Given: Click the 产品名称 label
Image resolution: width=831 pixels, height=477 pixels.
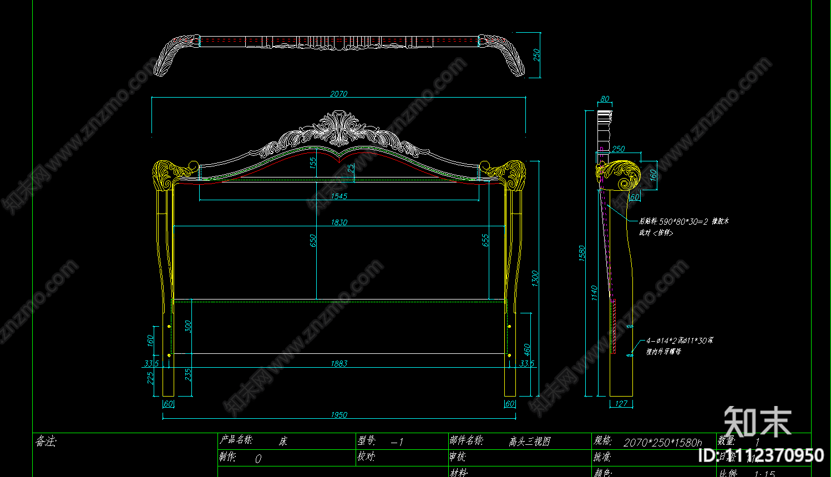Looking at the screenshot, I should (236, 440).
